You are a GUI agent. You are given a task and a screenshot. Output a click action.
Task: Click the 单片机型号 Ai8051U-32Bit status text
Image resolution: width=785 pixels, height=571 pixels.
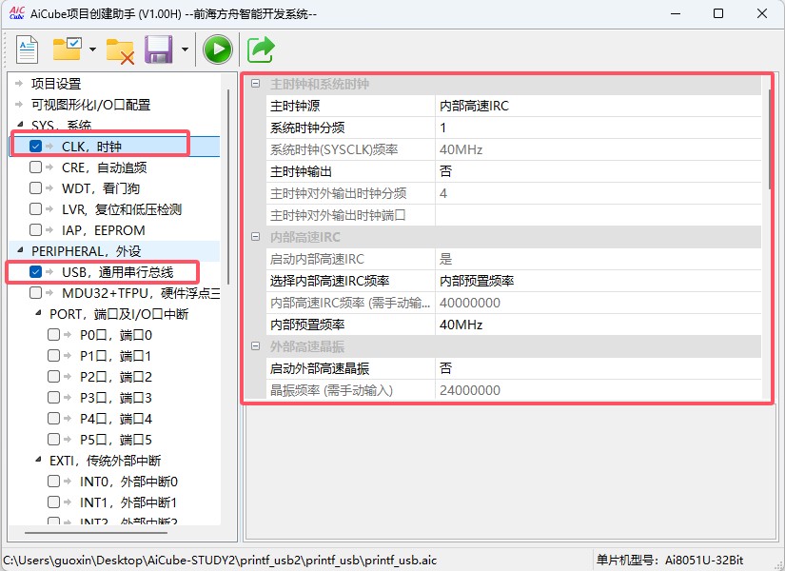[670, 560]
